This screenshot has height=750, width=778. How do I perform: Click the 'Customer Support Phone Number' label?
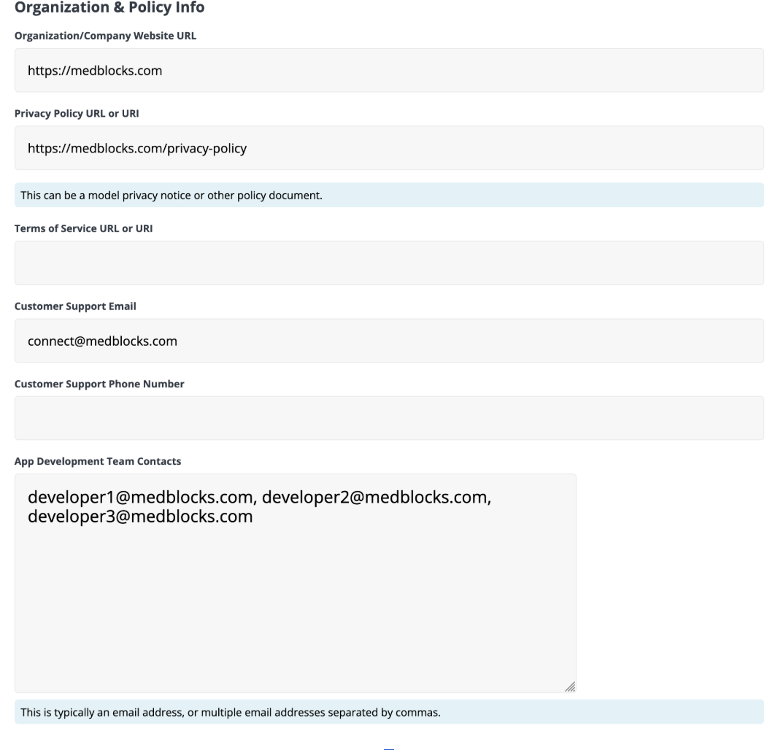click(99, 384)
